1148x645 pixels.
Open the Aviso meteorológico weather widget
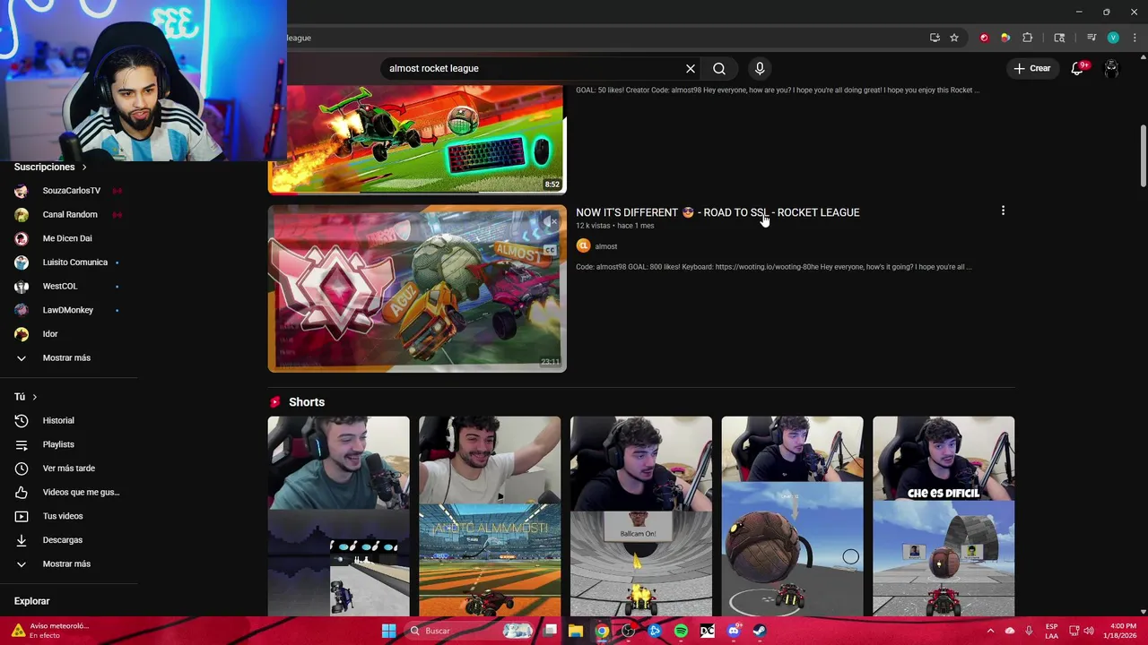[x=49, y=631]
